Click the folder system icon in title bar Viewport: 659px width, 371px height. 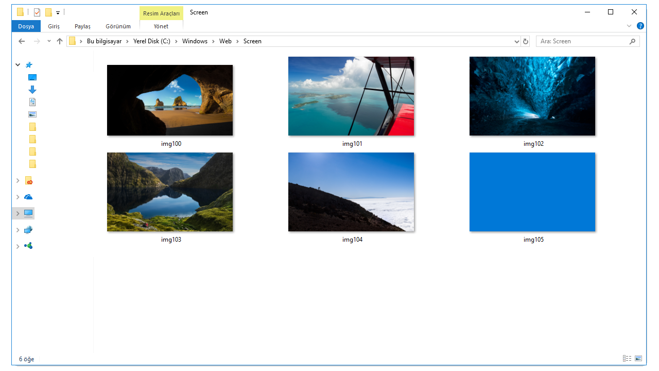[20, 12]
